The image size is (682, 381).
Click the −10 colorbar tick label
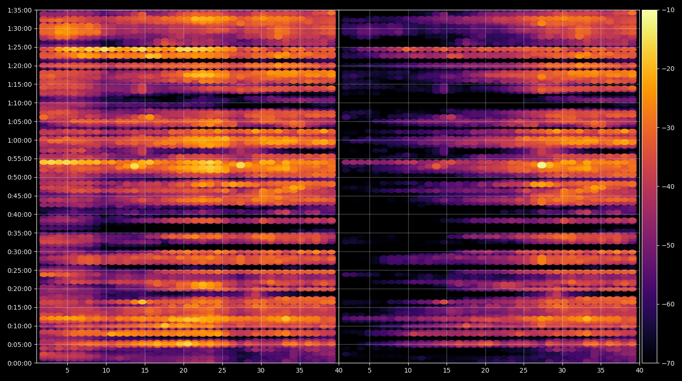point(668,10)
